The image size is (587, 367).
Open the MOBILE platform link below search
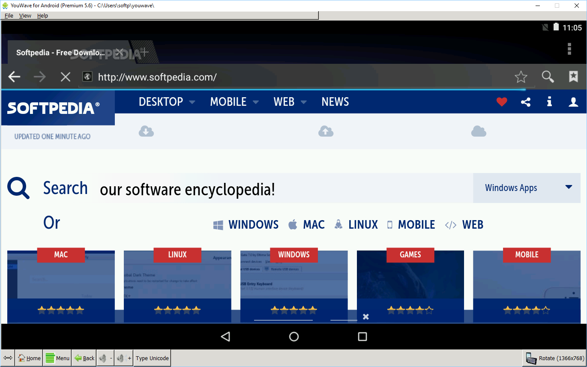[x=411, y=225]
